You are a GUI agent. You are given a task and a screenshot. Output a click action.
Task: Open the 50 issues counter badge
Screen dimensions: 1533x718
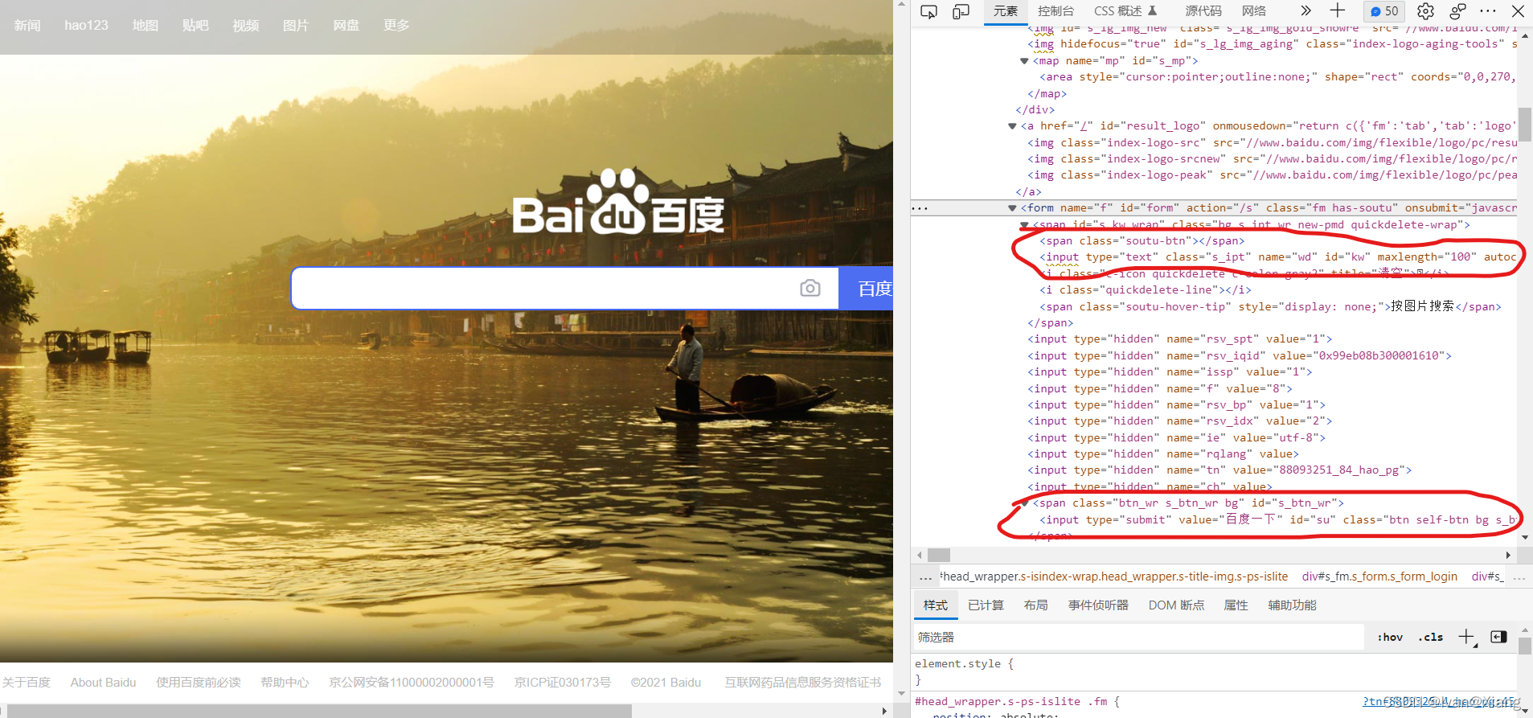(1384, 11)
